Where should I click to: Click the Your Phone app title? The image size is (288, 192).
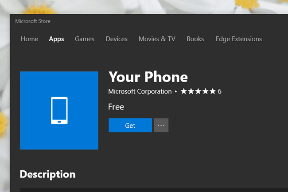[148, 77]
